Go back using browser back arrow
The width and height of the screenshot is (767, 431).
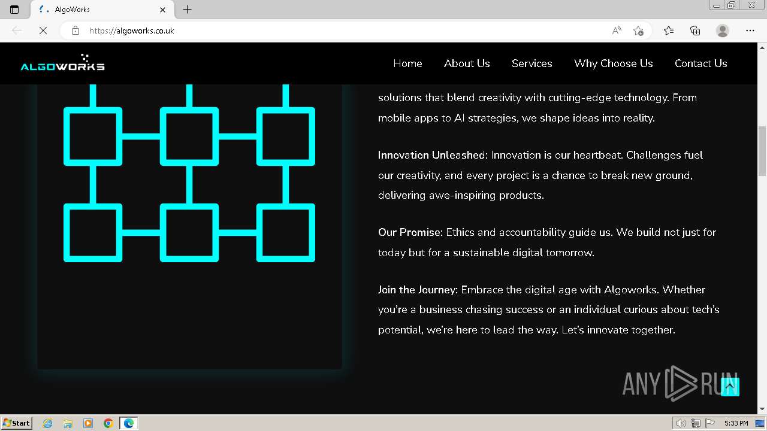coord(17,31)
